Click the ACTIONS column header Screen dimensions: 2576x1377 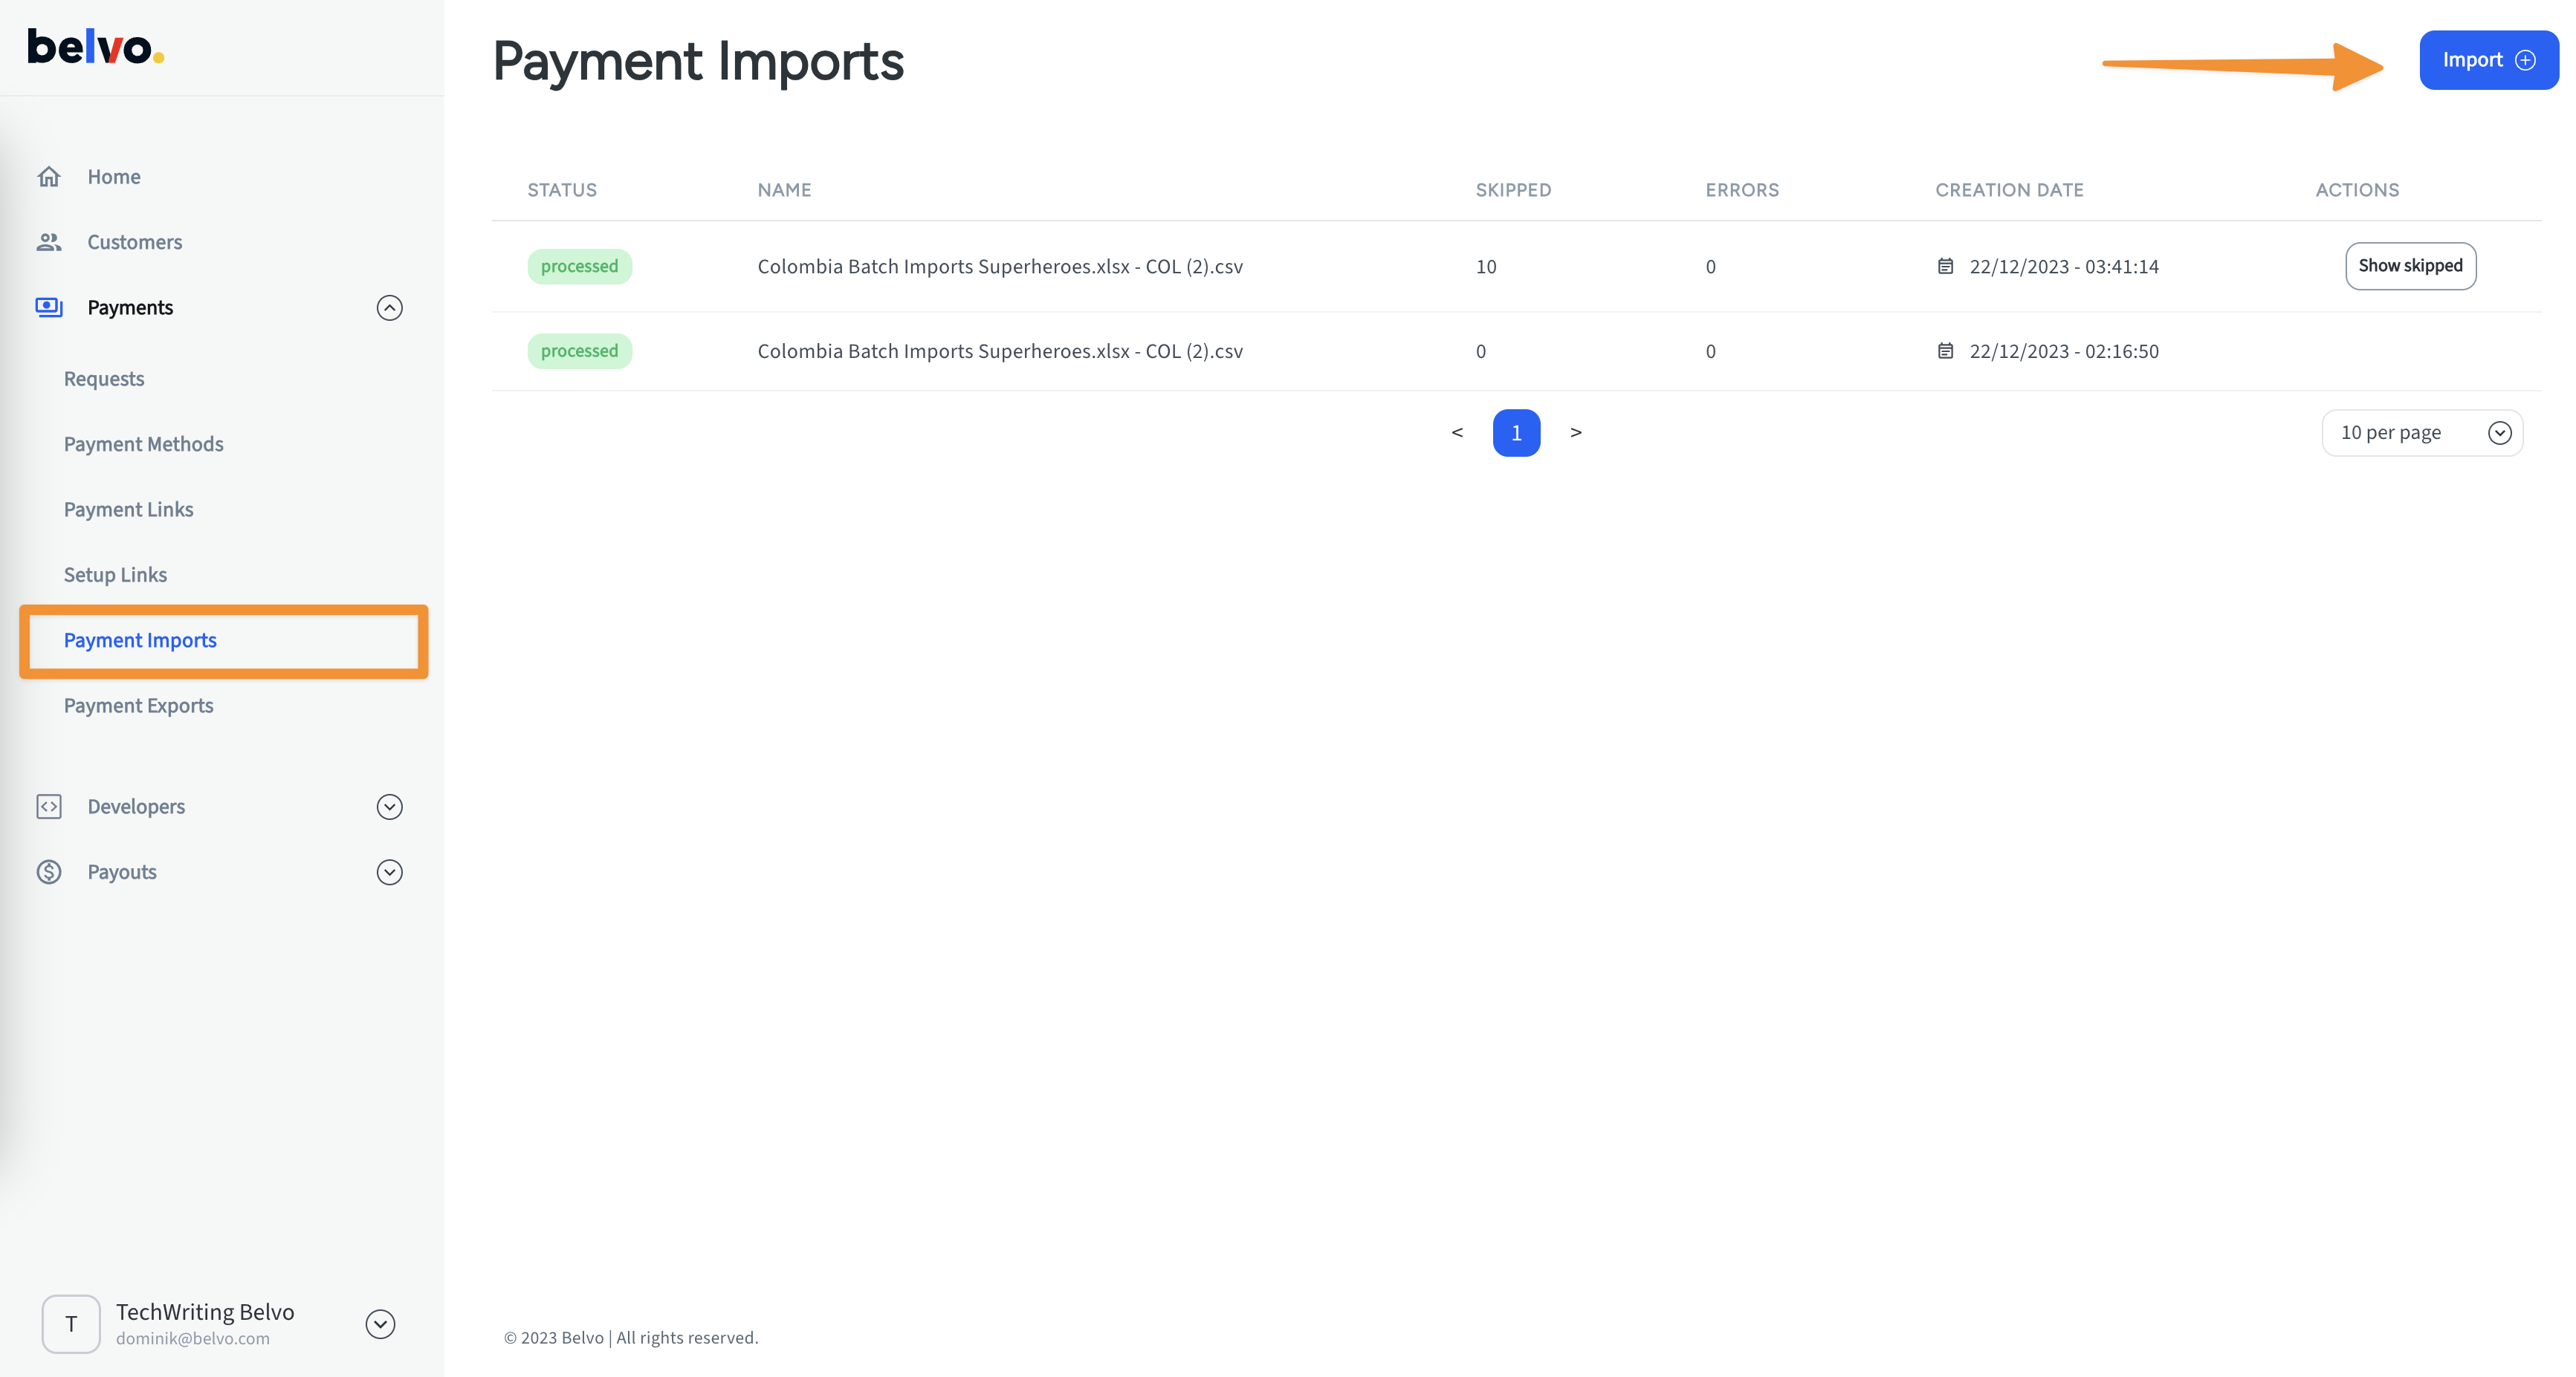click(2357, 190)
